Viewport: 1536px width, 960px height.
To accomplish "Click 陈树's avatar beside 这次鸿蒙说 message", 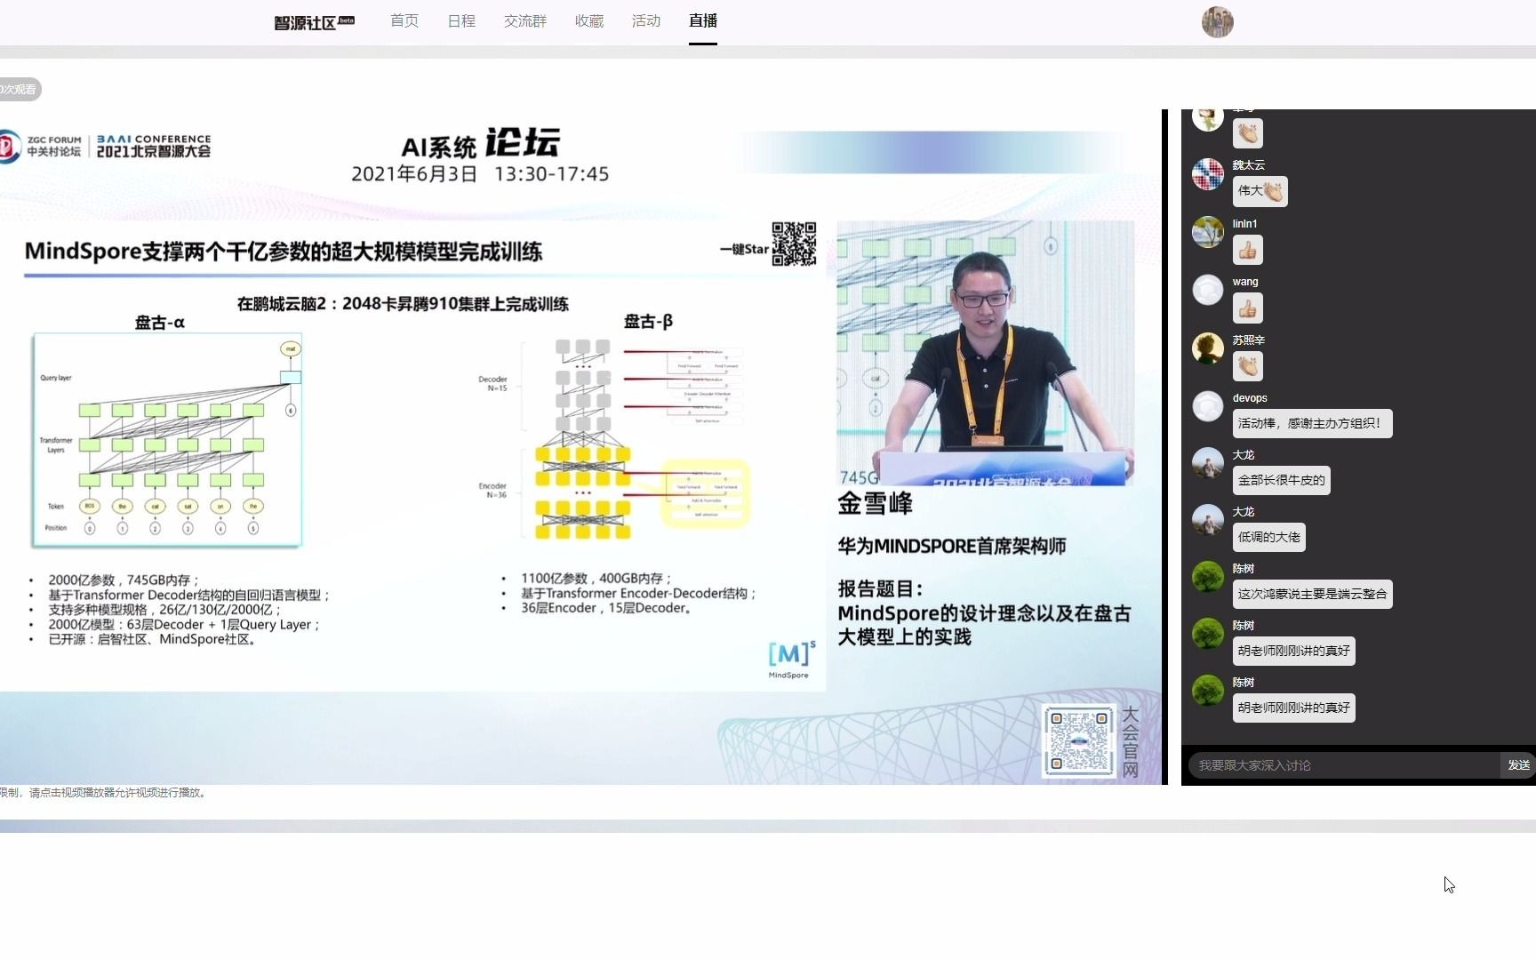I will coord(1208,577).
